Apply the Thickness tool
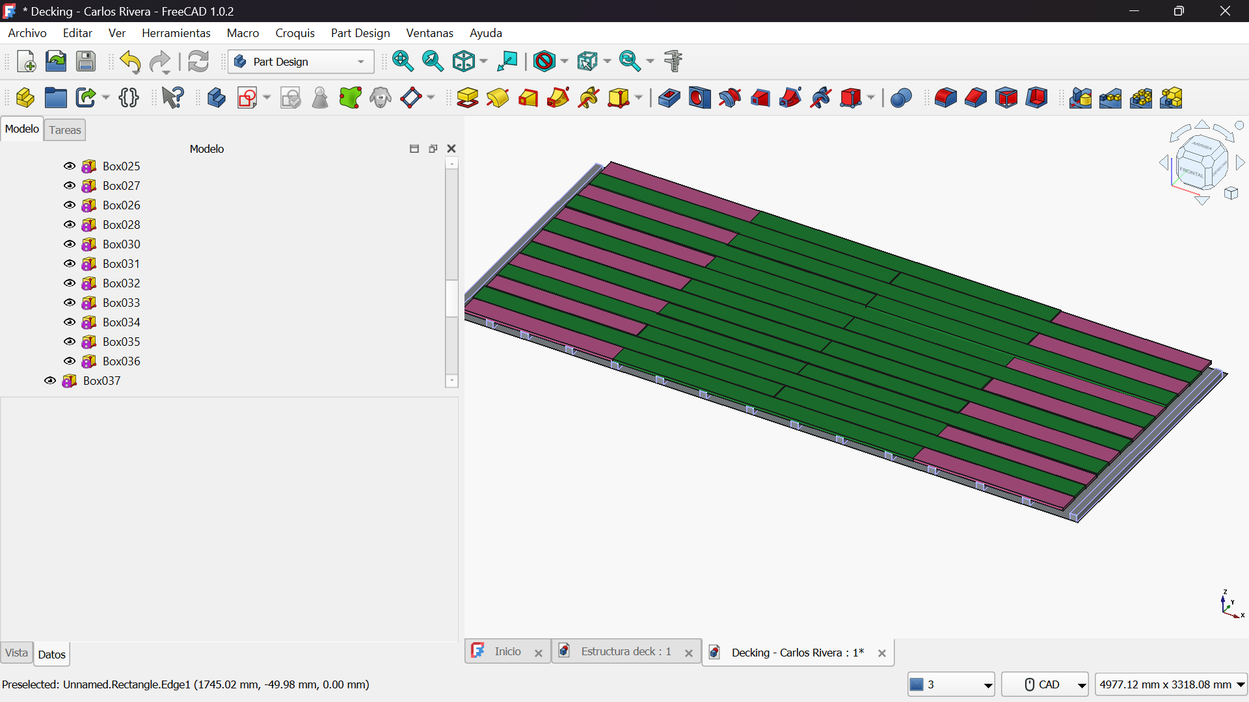Viewport: 1249px width, 702px height. 1037,98
